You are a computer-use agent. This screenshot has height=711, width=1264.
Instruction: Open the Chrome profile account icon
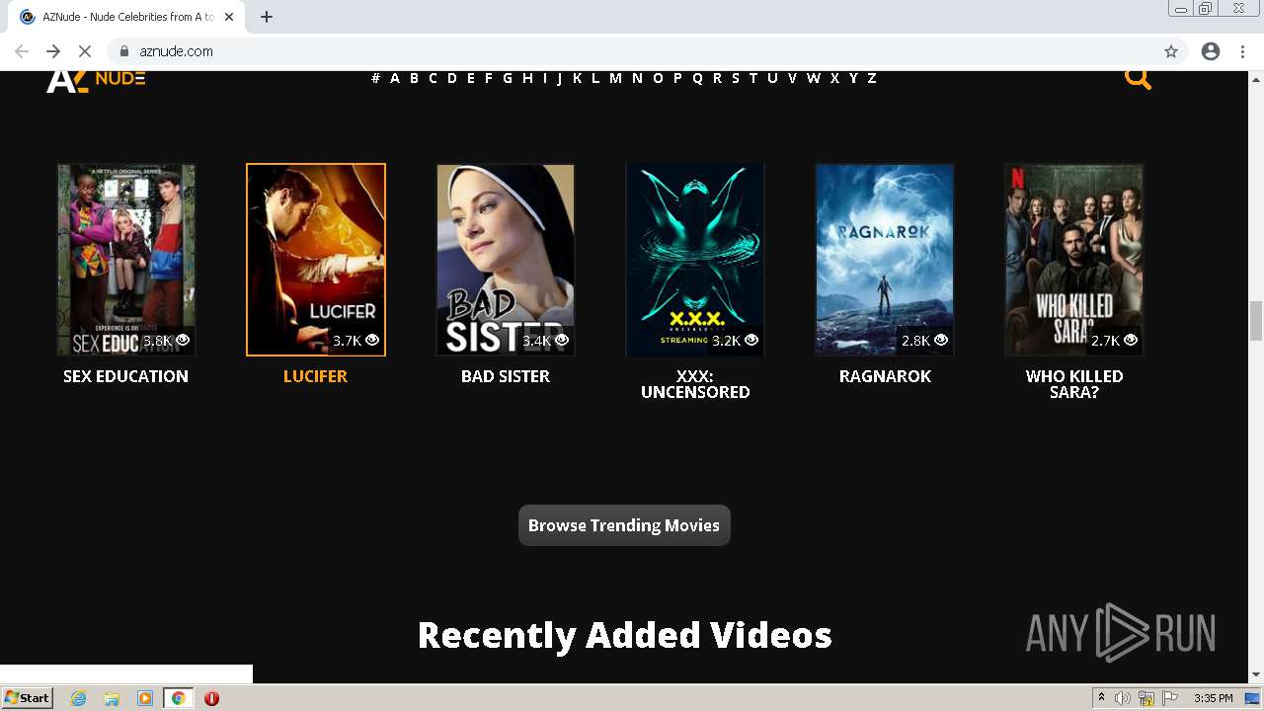(x=1211, y=51)
